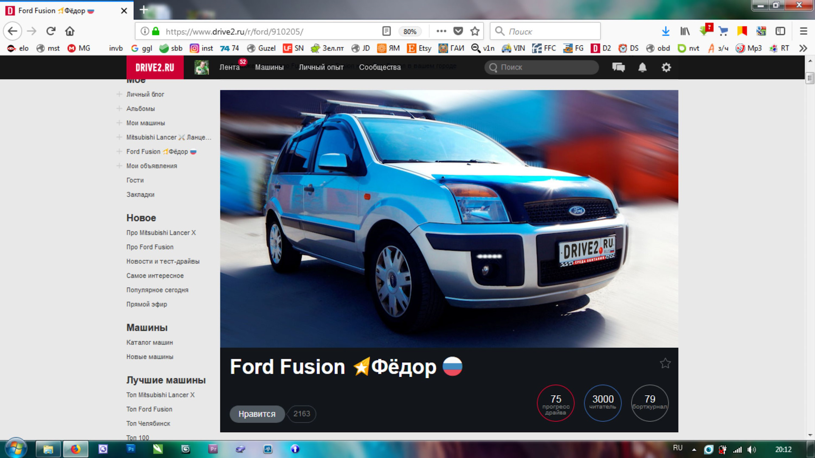Open Firefox downloads panel
This screenshot has width=815, height=458.
(x=666, y=31)
